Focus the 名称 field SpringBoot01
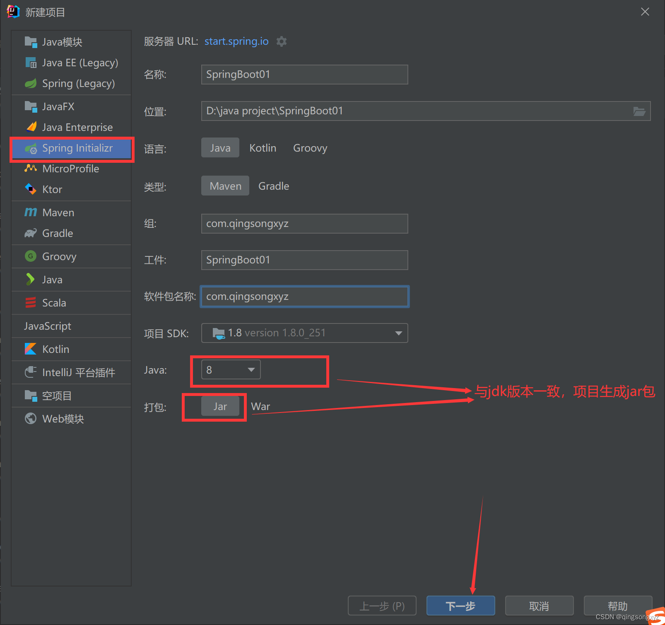Image resolution: width=665 pixels, height=625 pixels. 305,75
